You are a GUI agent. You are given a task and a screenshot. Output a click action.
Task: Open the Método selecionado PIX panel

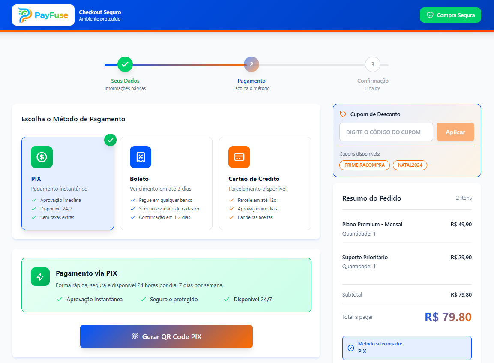[x=406, y=348]
